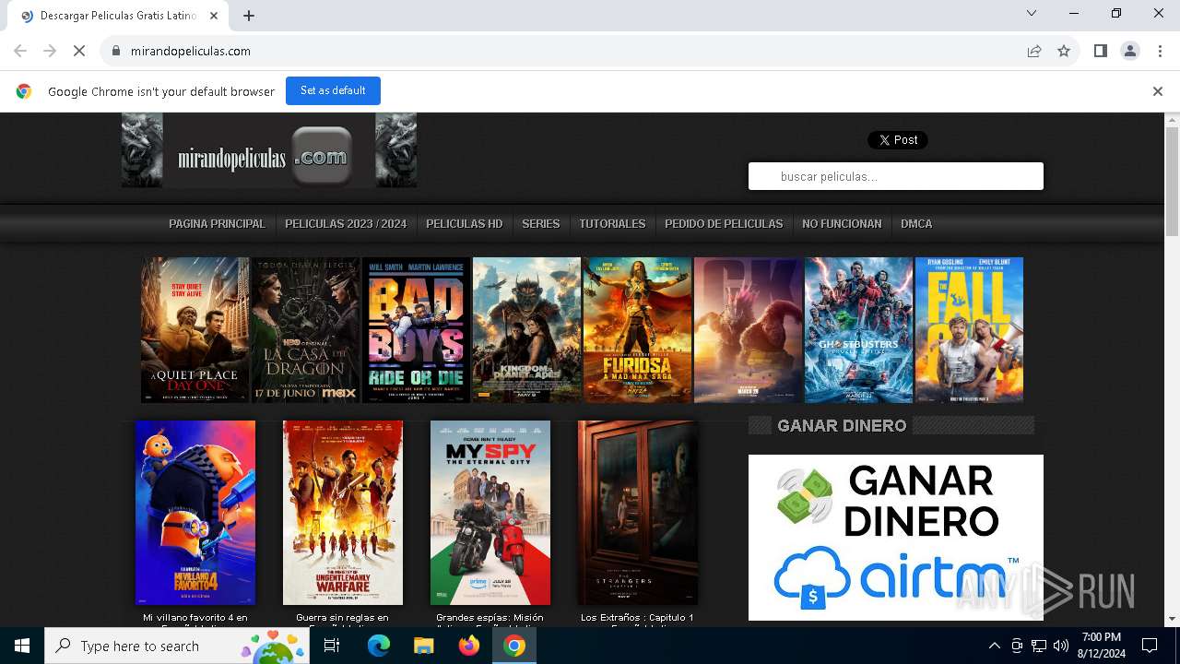The height and width of the screenshot is (664, 1180).
Task: View site information lock icon
Action: click(x=115, y=51)
